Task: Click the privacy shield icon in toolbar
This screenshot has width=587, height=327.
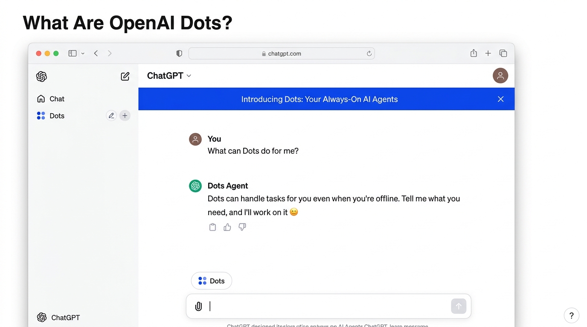Action: [x=179, y=54]
